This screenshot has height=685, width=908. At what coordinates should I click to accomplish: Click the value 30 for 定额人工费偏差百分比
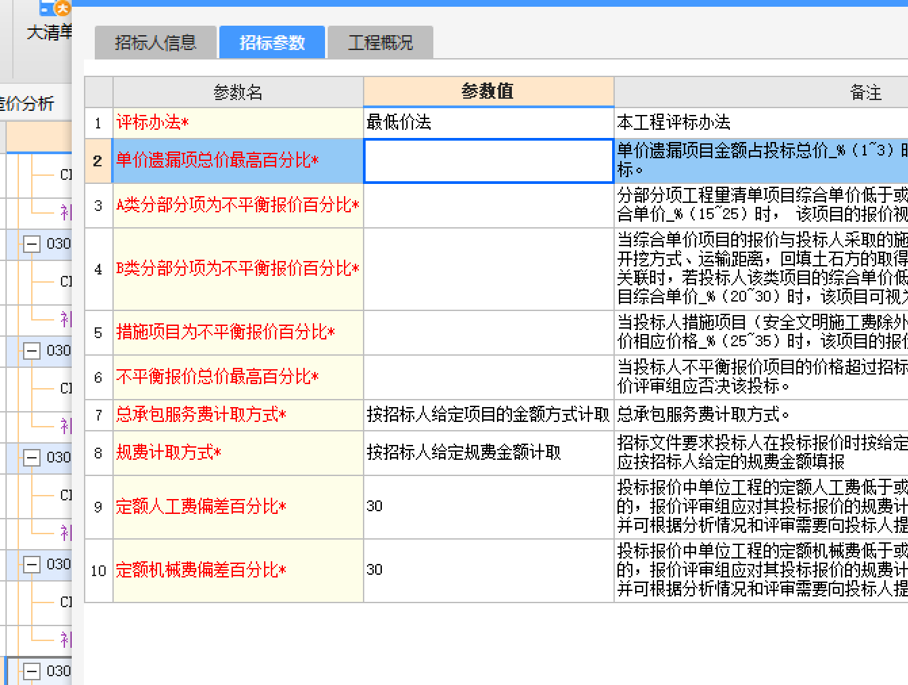489,506
